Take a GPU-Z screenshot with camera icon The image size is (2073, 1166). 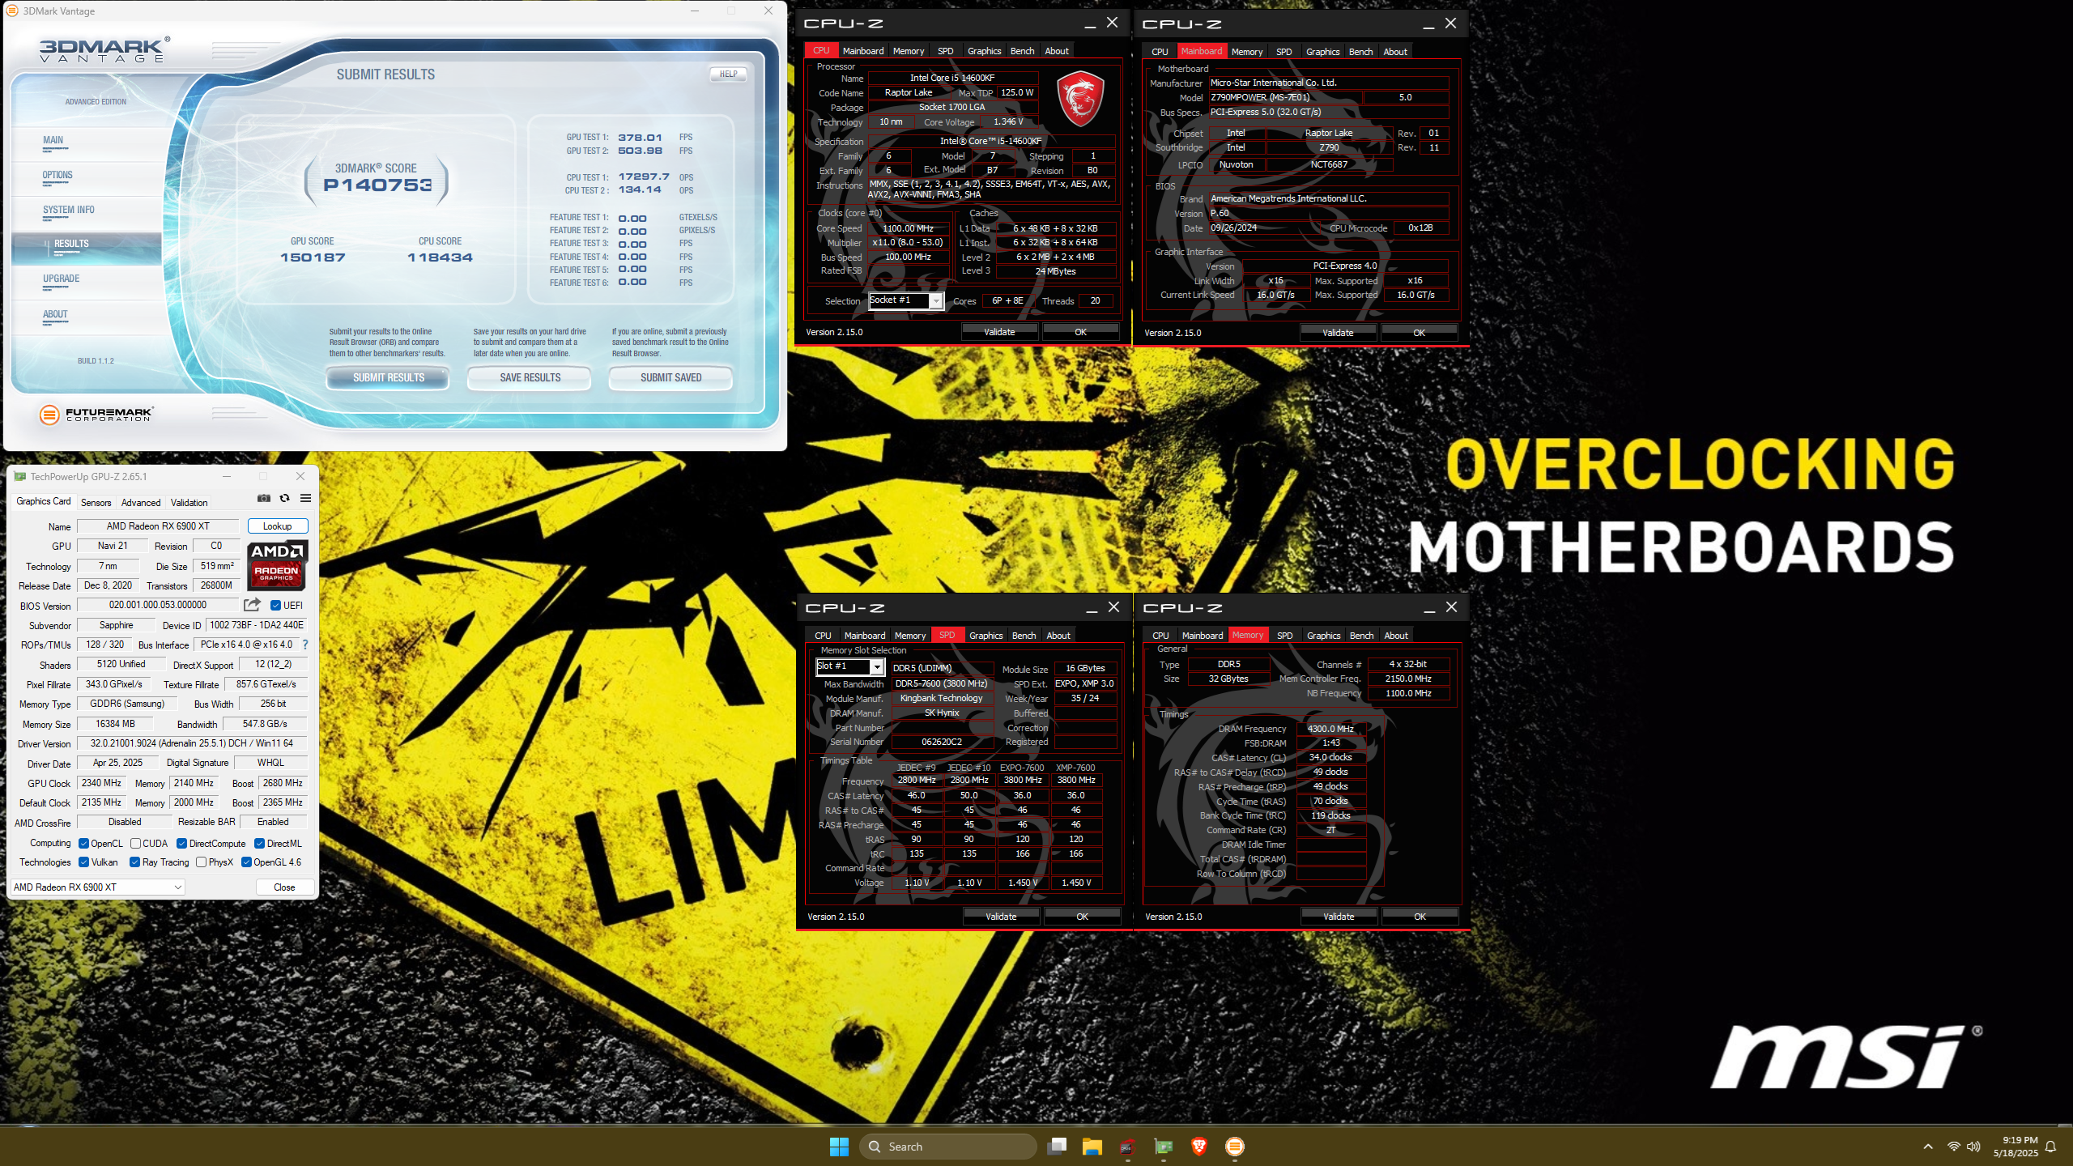pyautogui.click(x=264, y=498)
